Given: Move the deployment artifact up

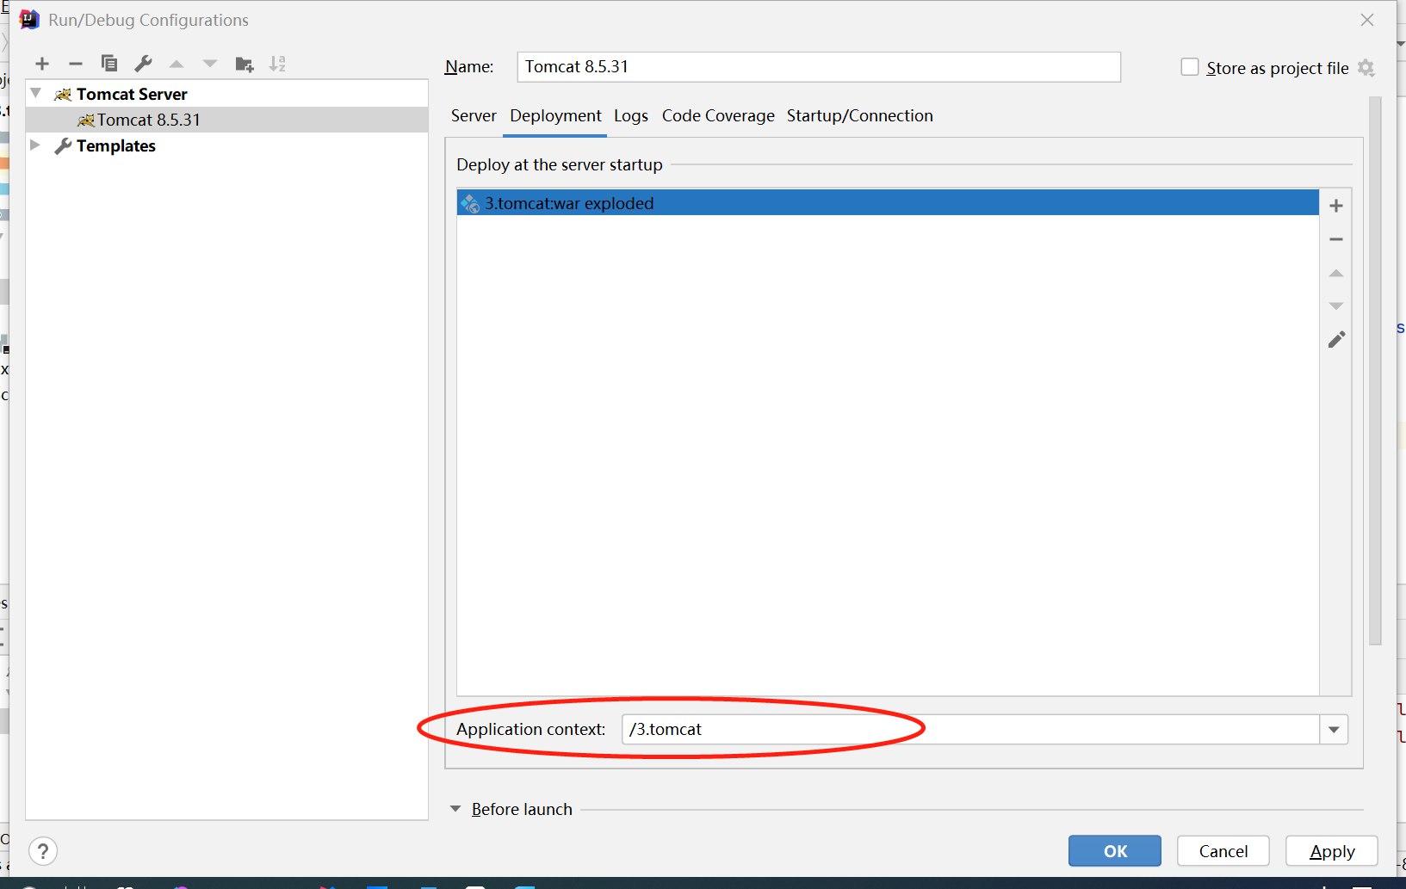Looking at the screenshot, I should click(1336, 273).
